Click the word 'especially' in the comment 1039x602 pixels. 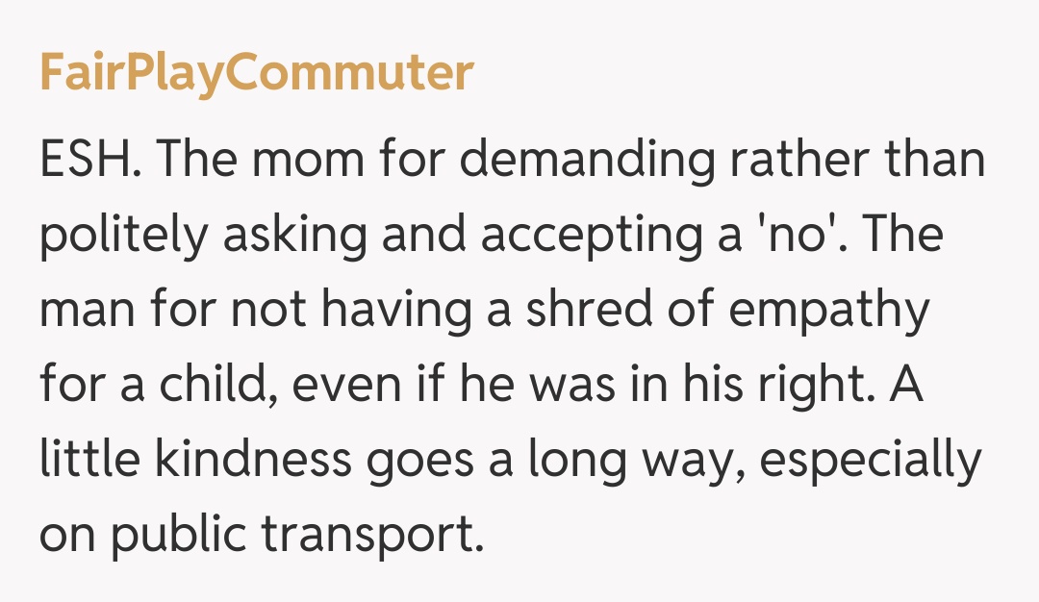click(872, 459)
